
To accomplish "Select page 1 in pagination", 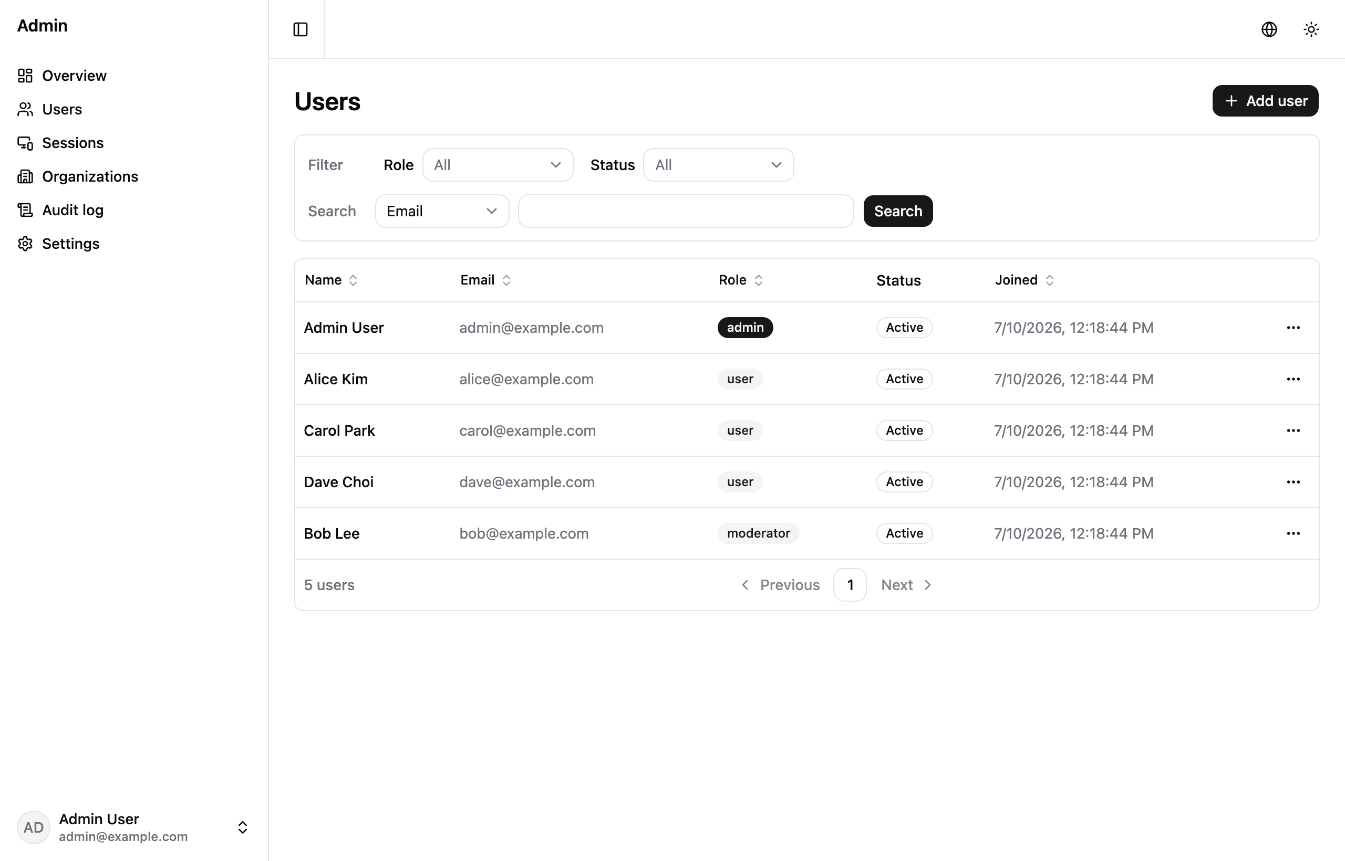I will click(x=850, y=585).
